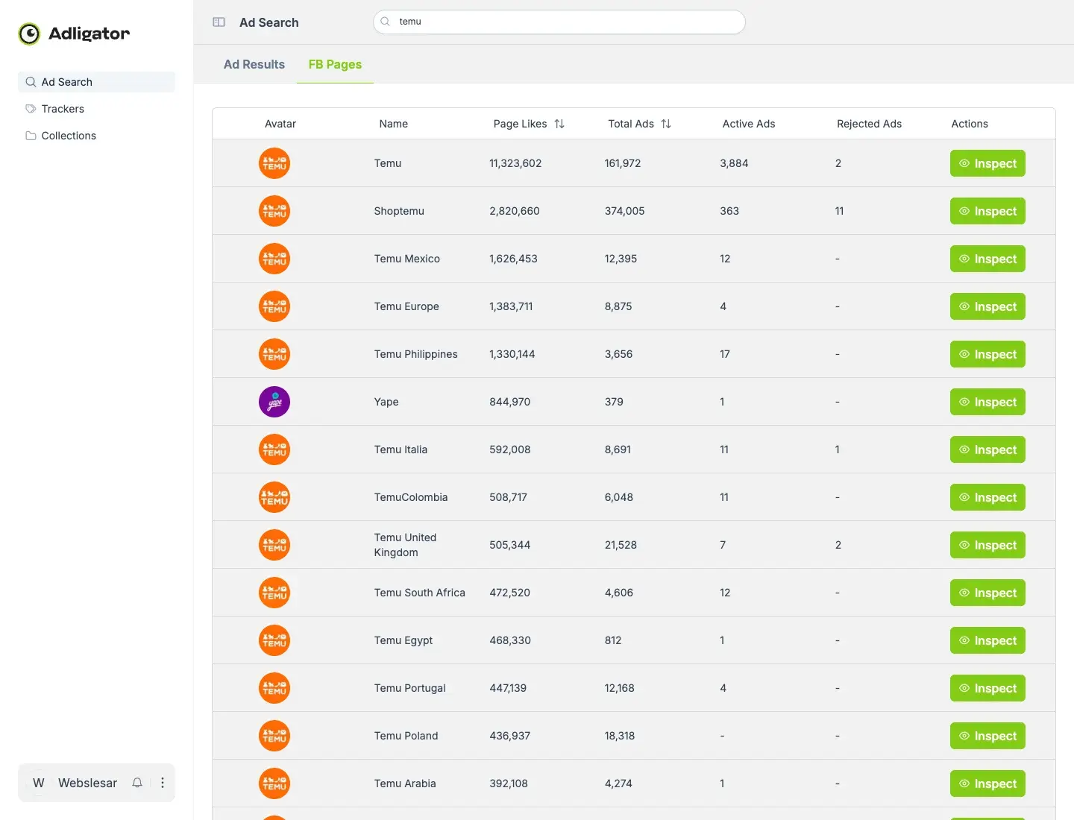Screen dimensions: 1074x820
Task: Click the Actions column header
Action: 970,124
